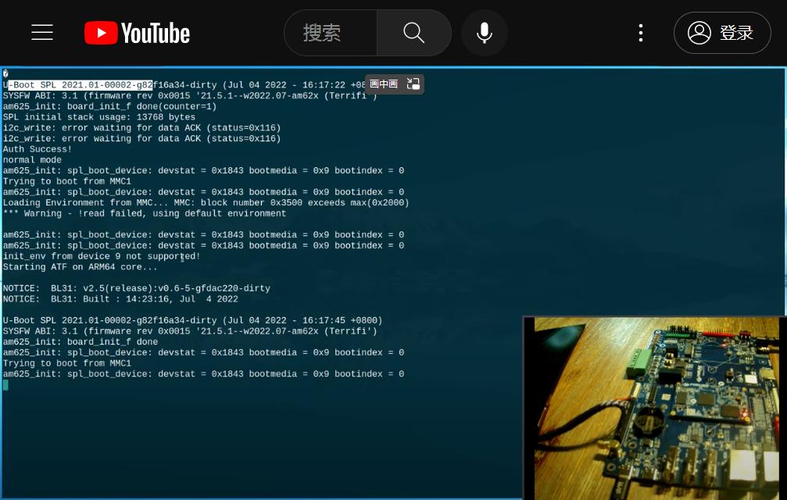Click the board camera inset thumbnail
This screenshot has height=500, width=787.
(x=655, y=408)
